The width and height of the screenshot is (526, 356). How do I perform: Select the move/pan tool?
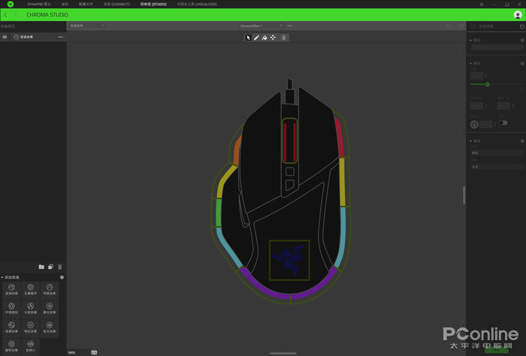[x=273, y=38]
